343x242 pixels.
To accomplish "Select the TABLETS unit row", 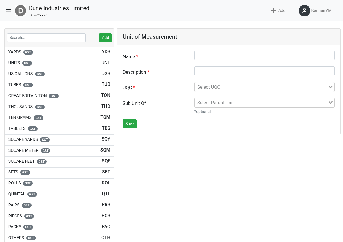I will [59, 129].
